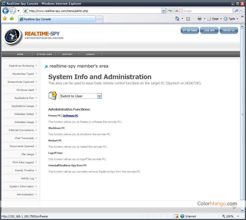
Task: Click the settings notepad icon beside user dropdown
Action: (53, 96)
